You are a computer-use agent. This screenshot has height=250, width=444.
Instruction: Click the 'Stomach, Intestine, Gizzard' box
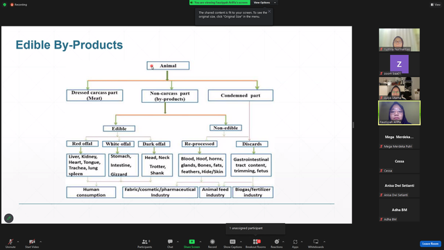coord(123,165)
